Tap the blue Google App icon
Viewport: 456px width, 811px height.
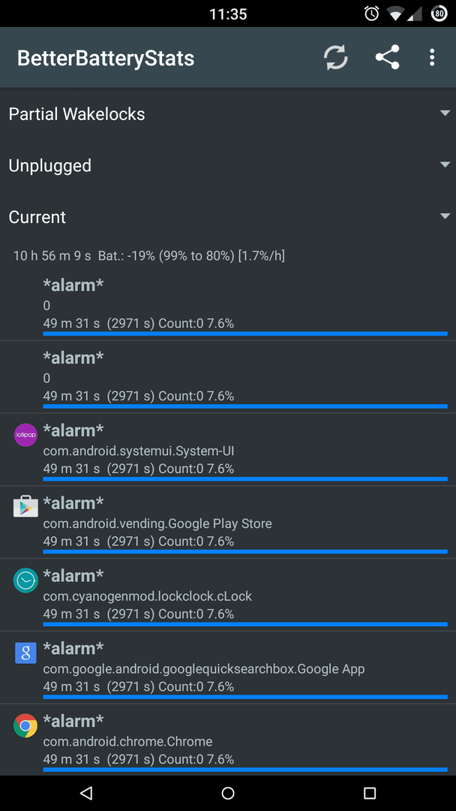click(x=25, y=653)
